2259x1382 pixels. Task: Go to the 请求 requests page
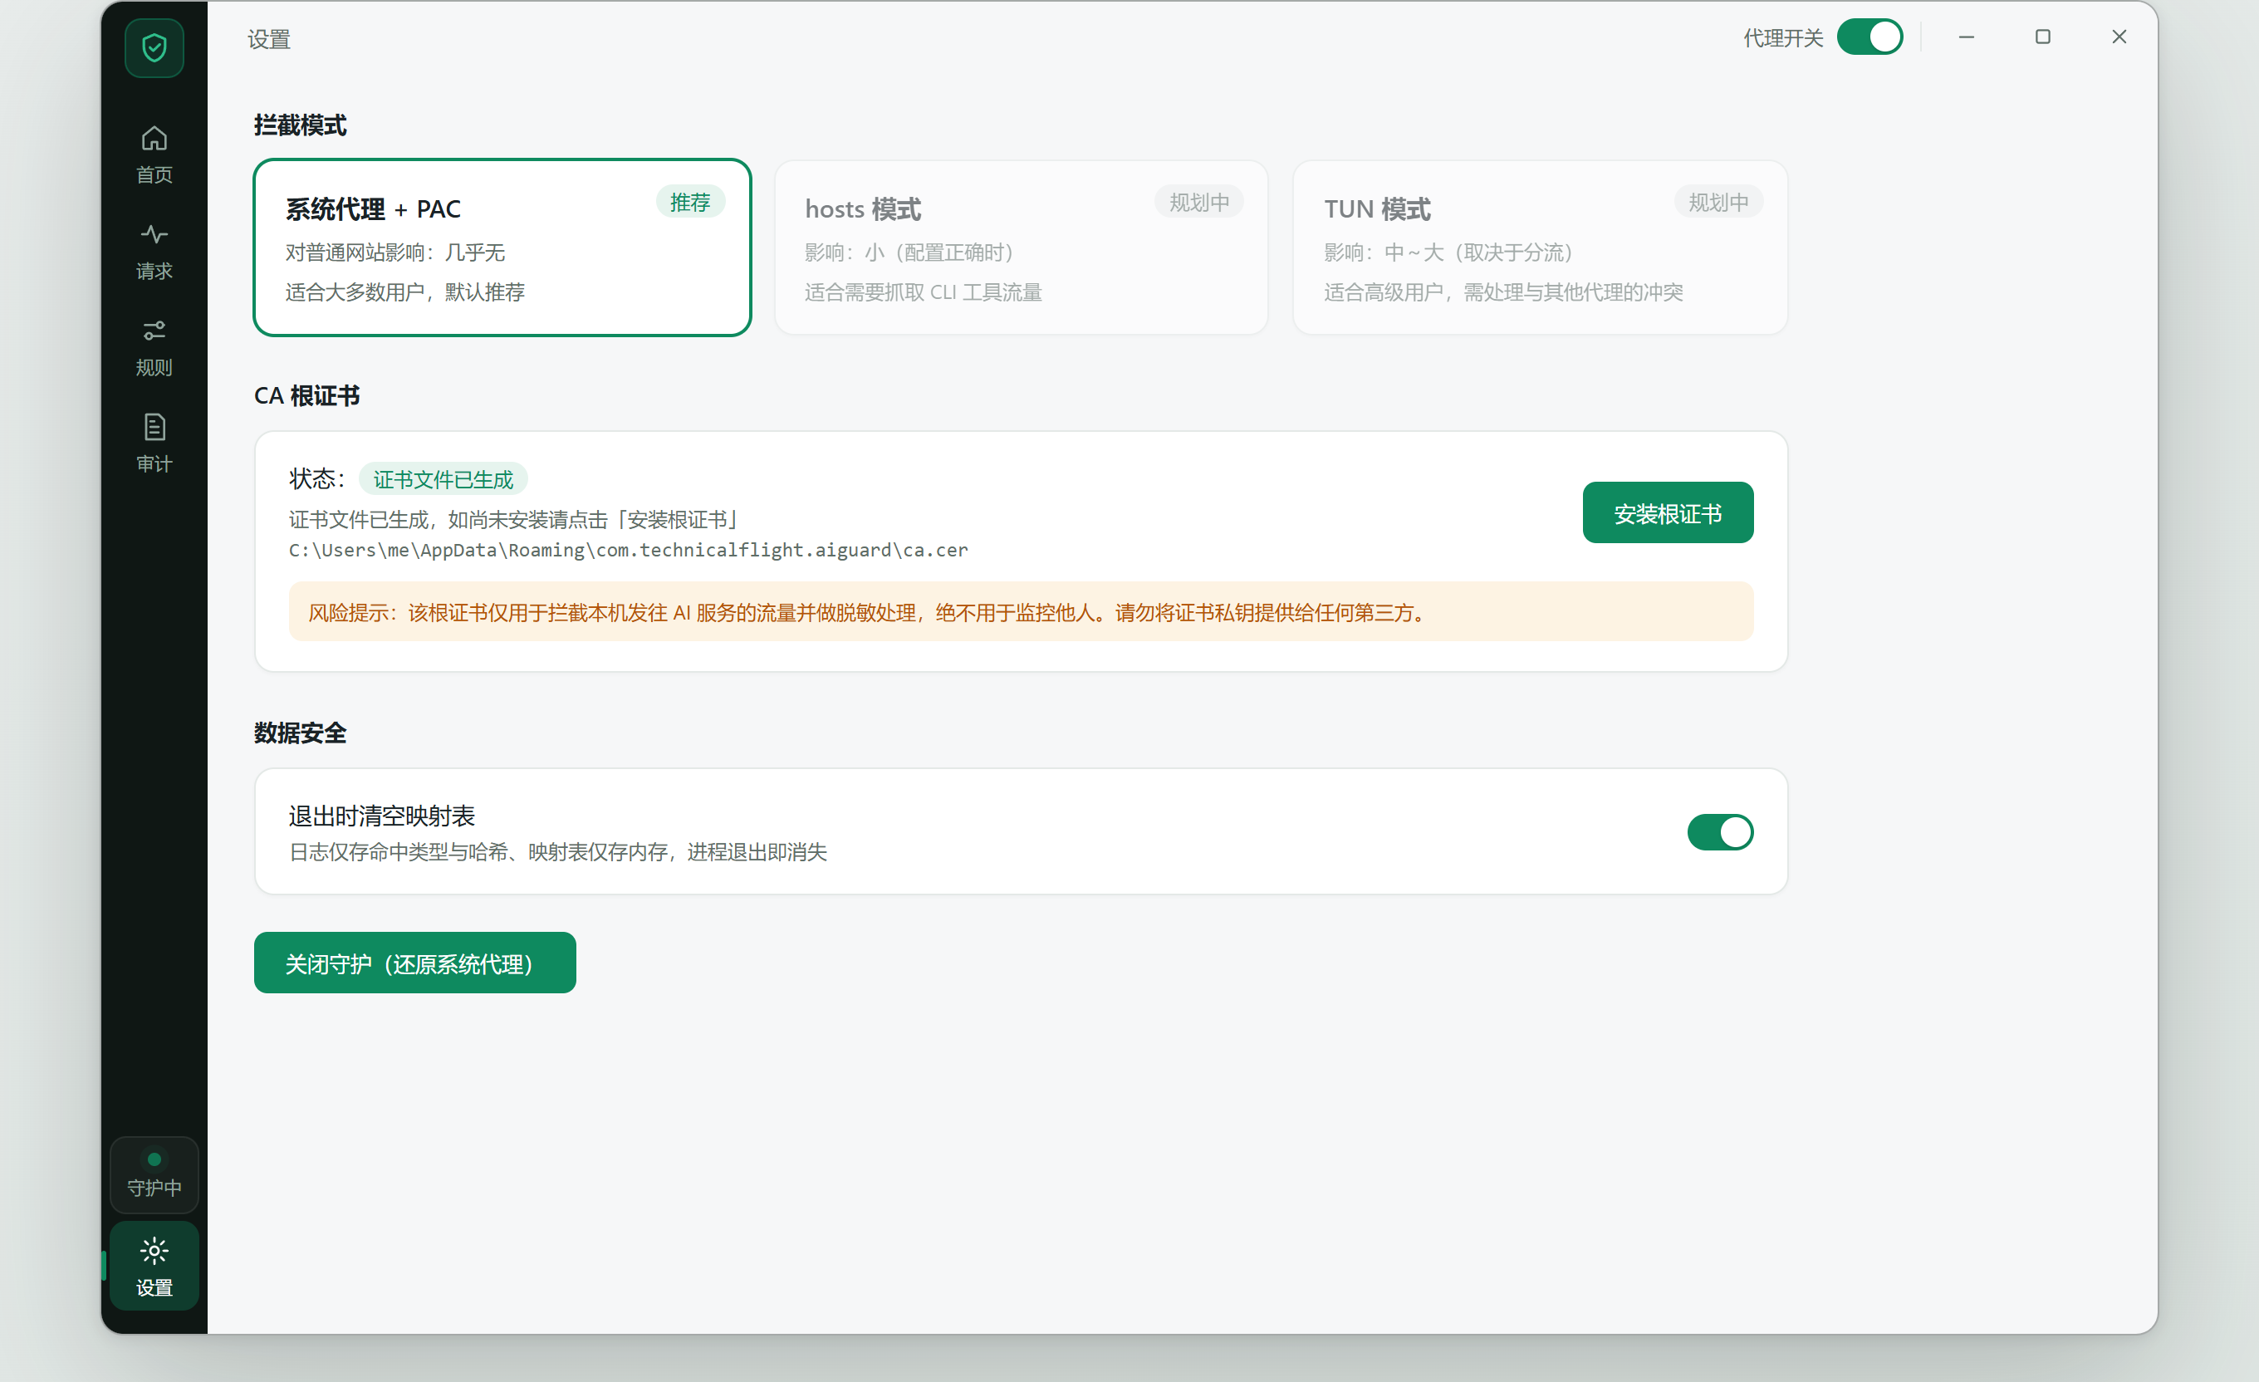154,252
